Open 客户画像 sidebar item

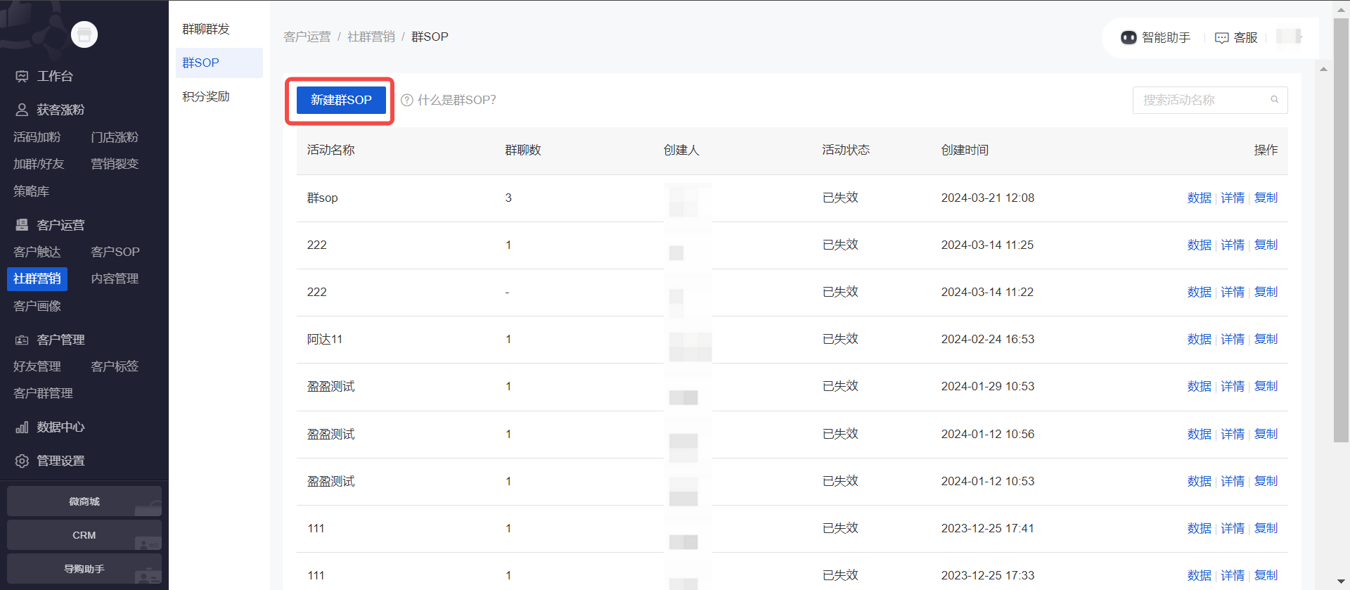tap(37, 306)
